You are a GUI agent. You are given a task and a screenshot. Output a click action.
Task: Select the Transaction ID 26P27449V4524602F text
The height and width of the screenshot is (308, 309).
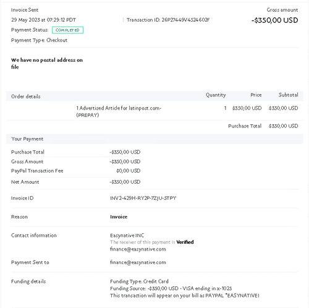[168, 20]
